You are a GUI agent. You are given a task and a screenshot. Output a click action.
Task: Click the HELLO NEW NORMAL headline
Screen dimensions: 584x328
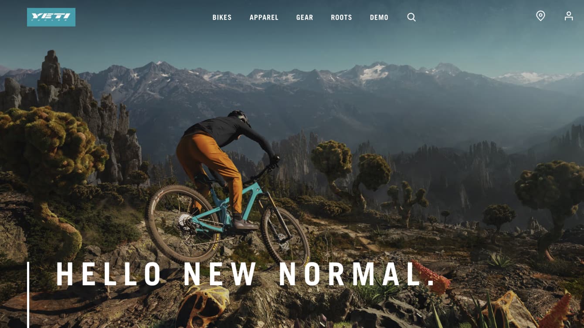click(x=246, y=274)
